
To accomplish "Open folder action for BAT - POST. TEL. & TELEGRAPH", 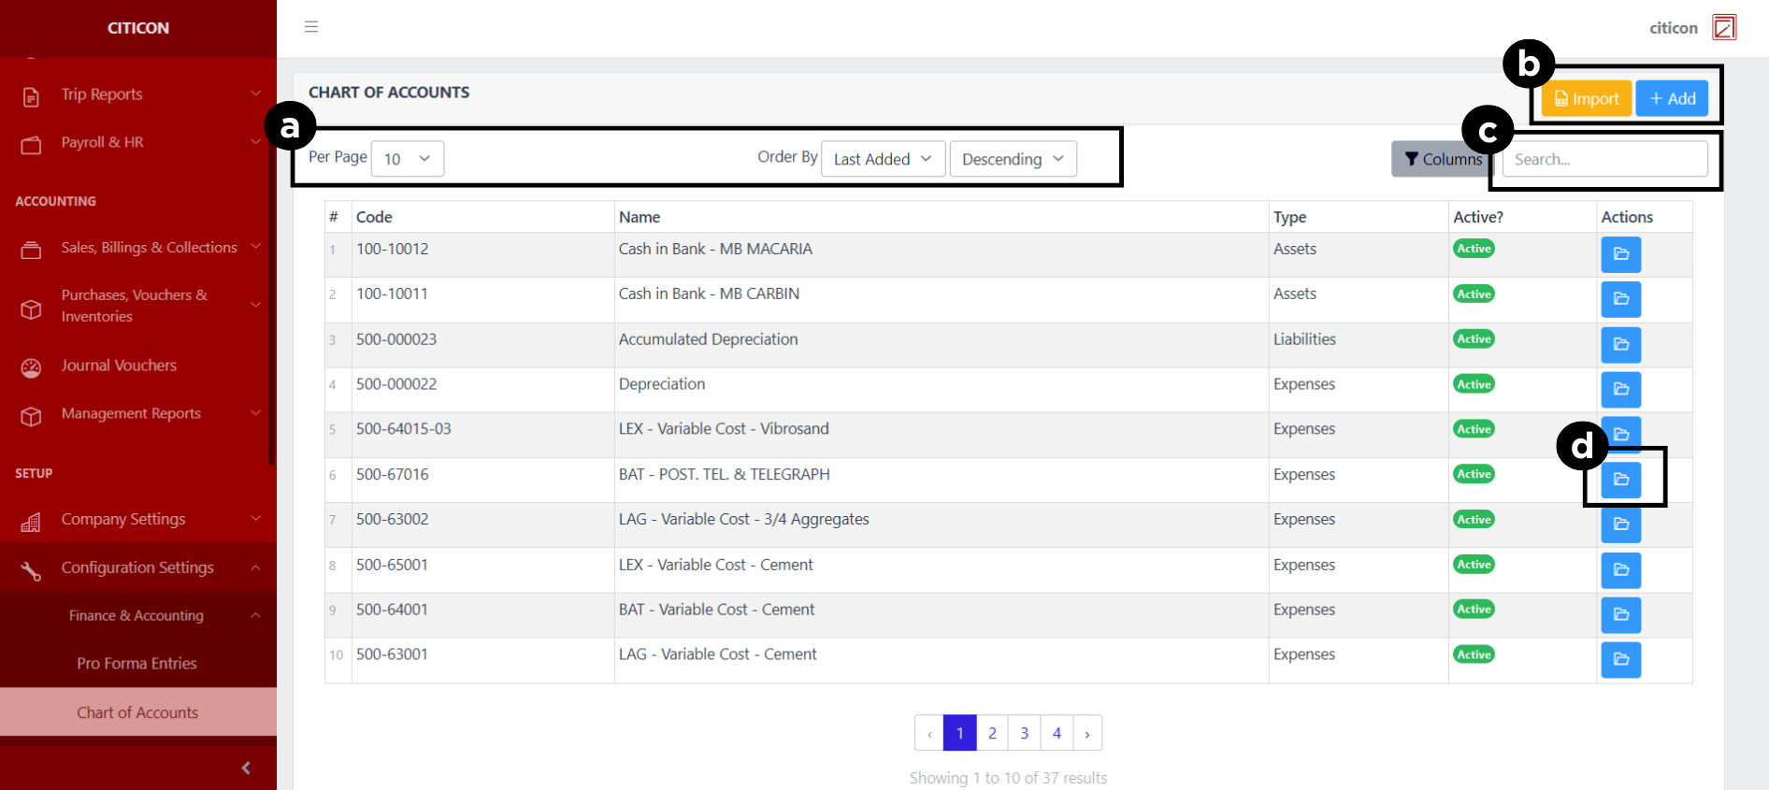I will (1620, 480).
